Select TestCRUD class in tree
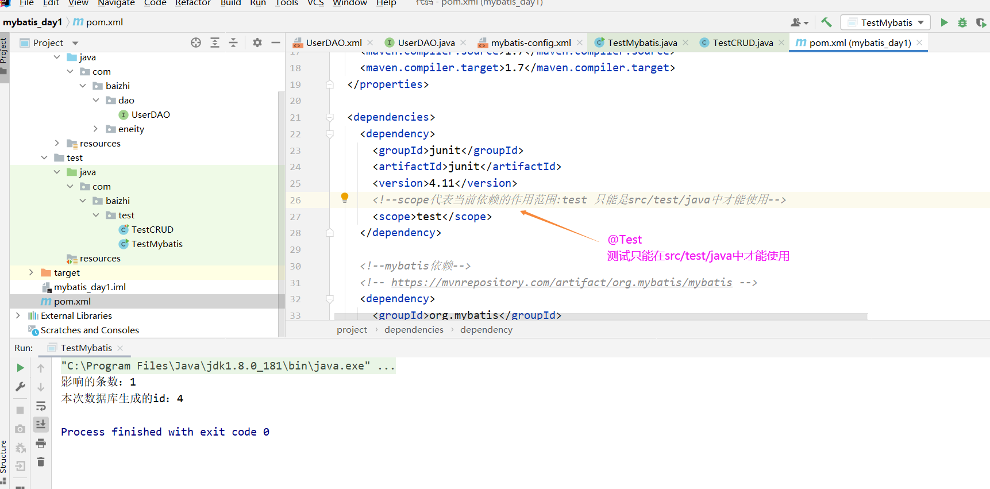 pos(152,229)
